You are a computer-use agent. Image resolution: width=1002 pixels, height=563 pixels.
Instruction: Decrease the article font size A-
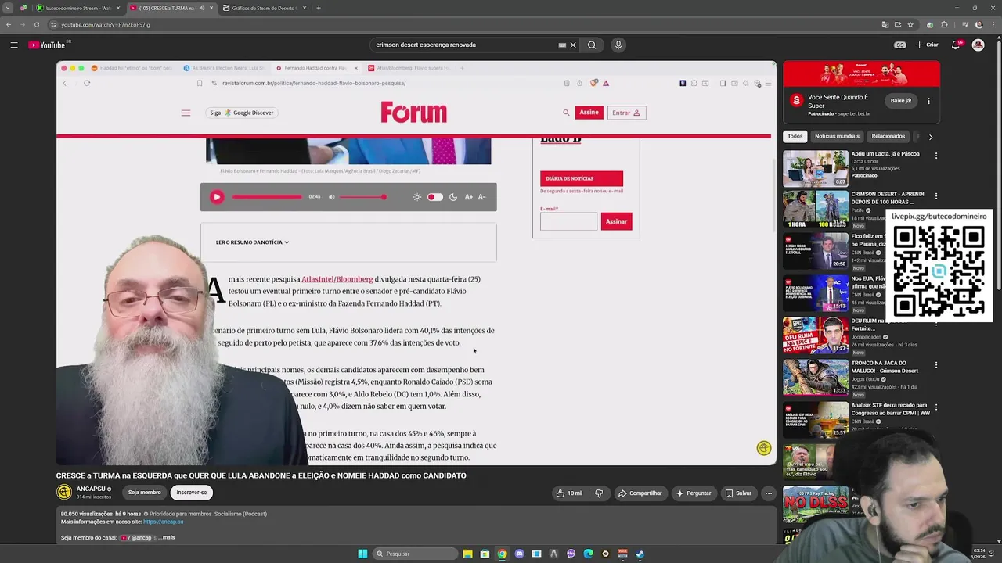coord(481,197)
